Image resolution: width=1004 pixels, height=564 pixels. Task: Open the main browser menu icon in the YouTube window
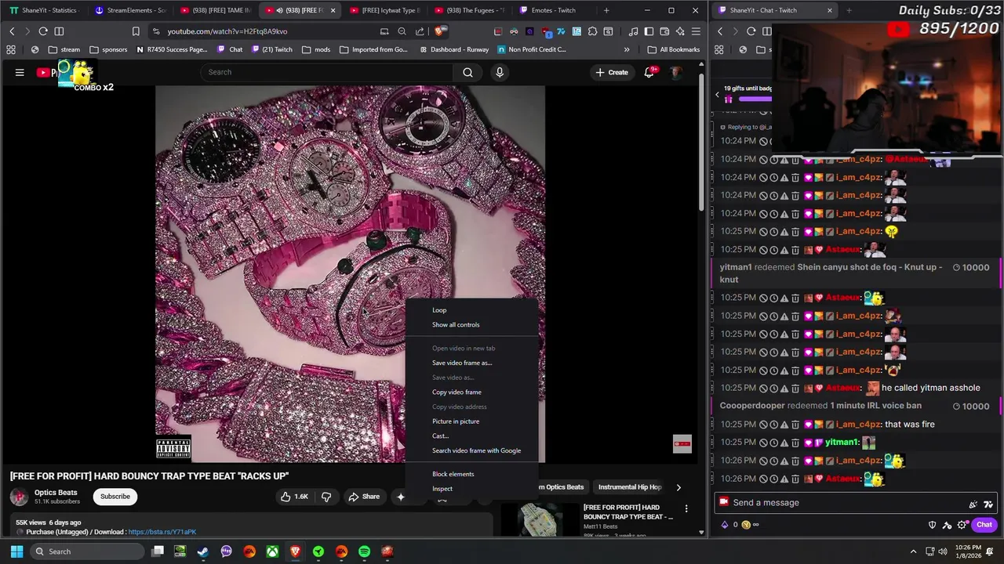pyautogui.click(x=696, y=31)
